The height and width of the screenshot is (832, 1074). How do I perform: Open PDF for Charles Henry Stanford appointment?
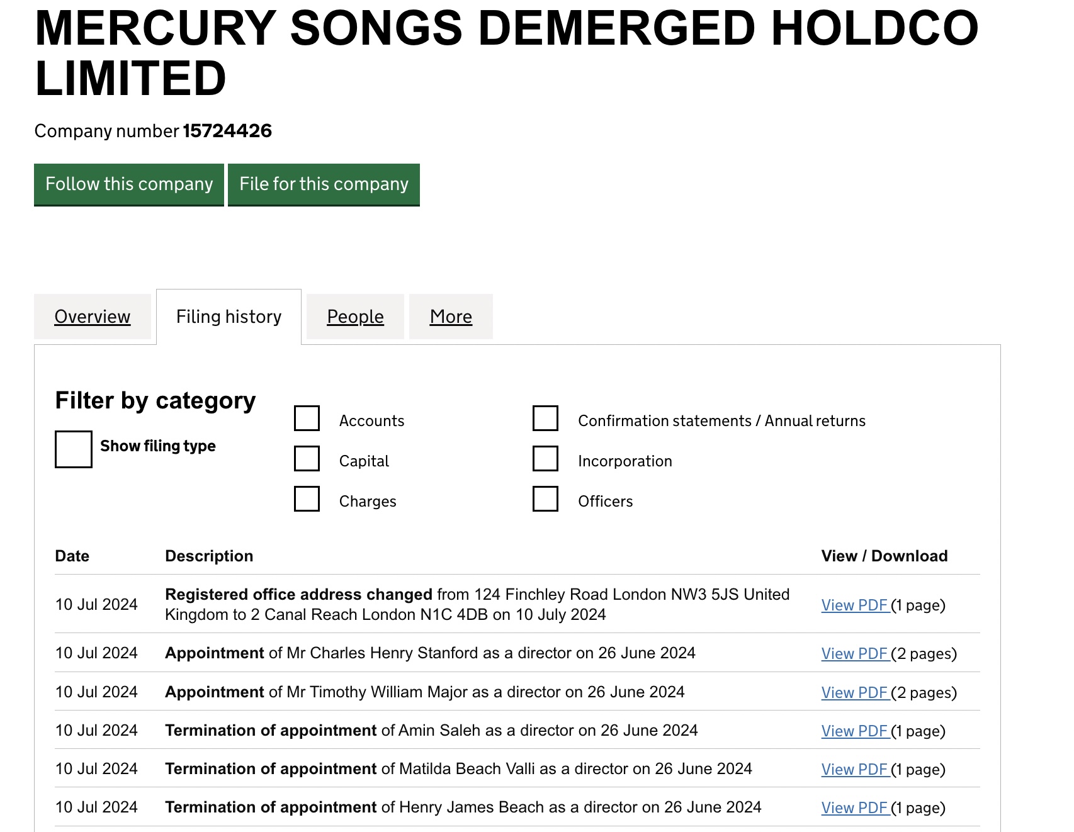(854, 654)
